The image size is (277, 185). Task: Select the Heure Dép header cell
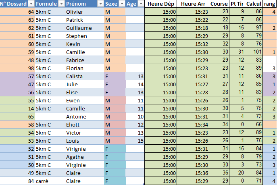(160, 4)
